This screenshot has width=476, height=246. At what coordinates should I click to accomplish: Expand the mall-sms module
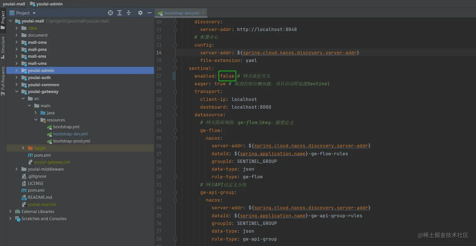click(x=17, y=56)
